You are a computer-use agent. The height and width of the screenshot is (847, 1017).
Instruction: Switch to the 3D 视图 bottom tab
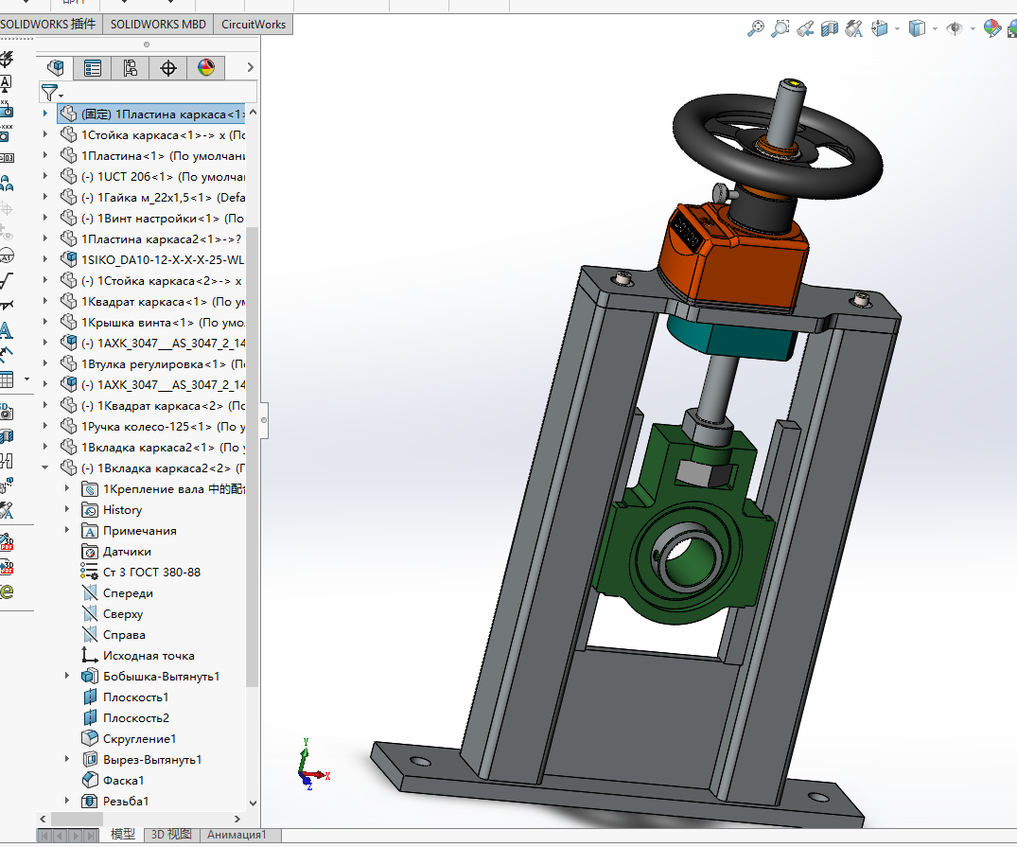tap(171, 835)
